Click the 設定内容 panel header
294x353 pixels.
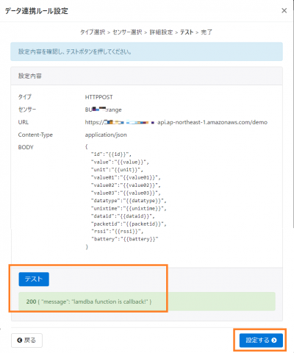146,76
